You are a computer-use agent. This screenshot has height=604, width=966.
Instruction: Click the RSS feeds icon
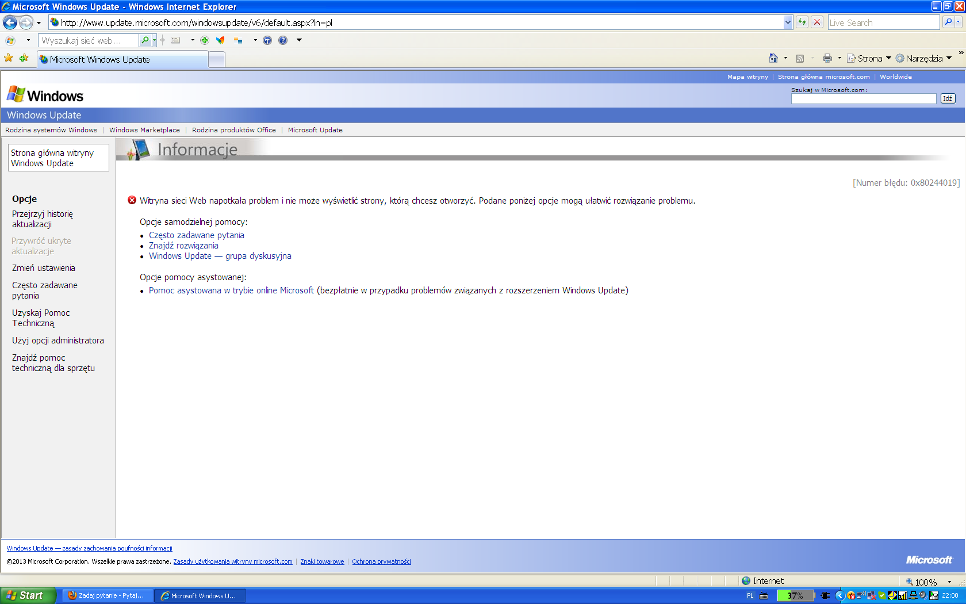800,58
